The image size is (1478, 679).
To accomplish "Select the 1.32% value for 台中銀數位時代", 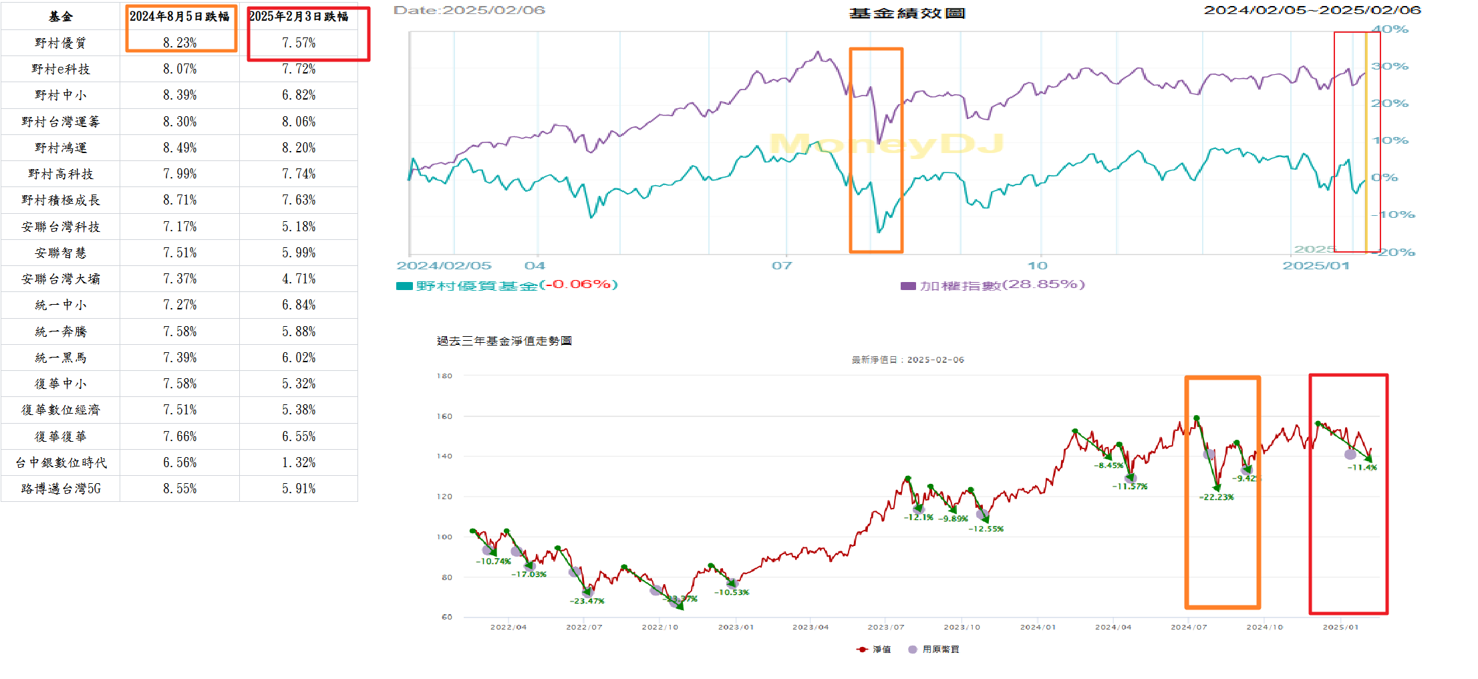I will pos(299,462).
